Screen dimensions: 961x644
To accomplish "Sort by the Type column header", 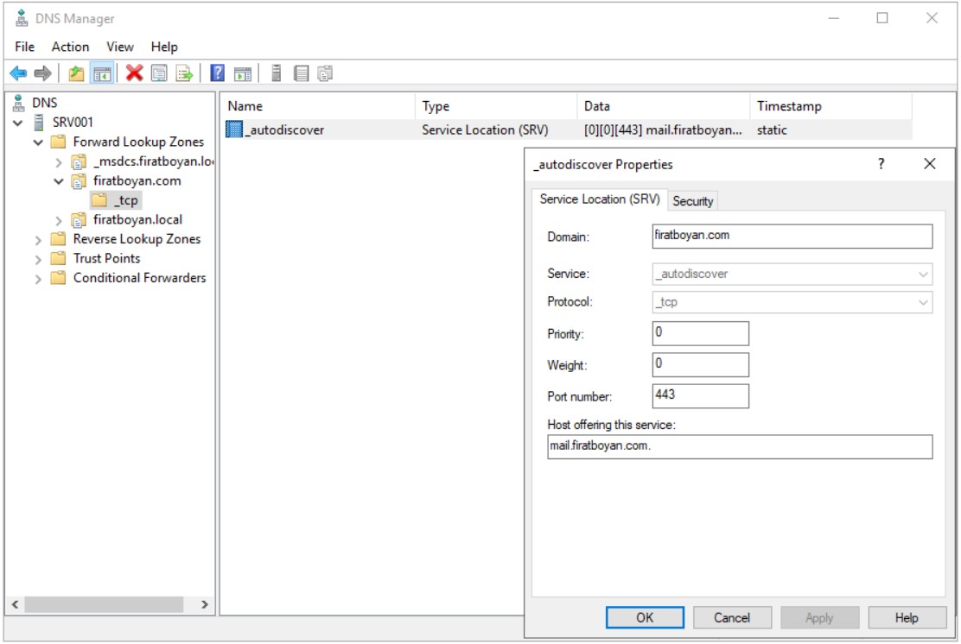I will point(496,106).
